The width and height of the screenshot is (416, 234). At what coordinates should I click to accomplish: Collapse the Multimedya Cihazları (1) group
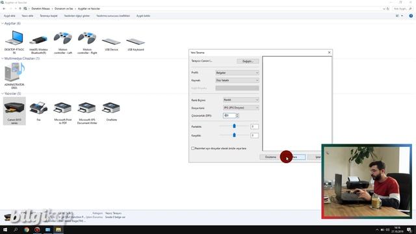pos(3,58)
